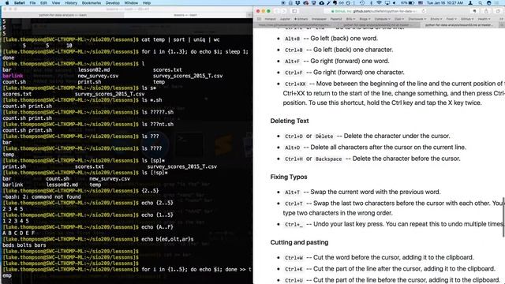Open the Compute bookmarks folder
This screenshot has width=505, height=284.
pyautogui.click(x=382, y=19)
